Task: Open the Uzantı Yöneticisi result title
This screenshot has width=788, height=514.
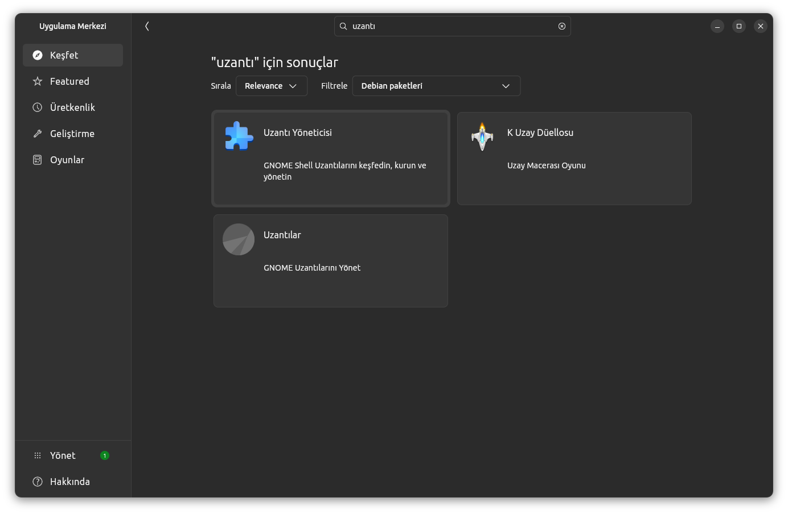Action: 298,132
